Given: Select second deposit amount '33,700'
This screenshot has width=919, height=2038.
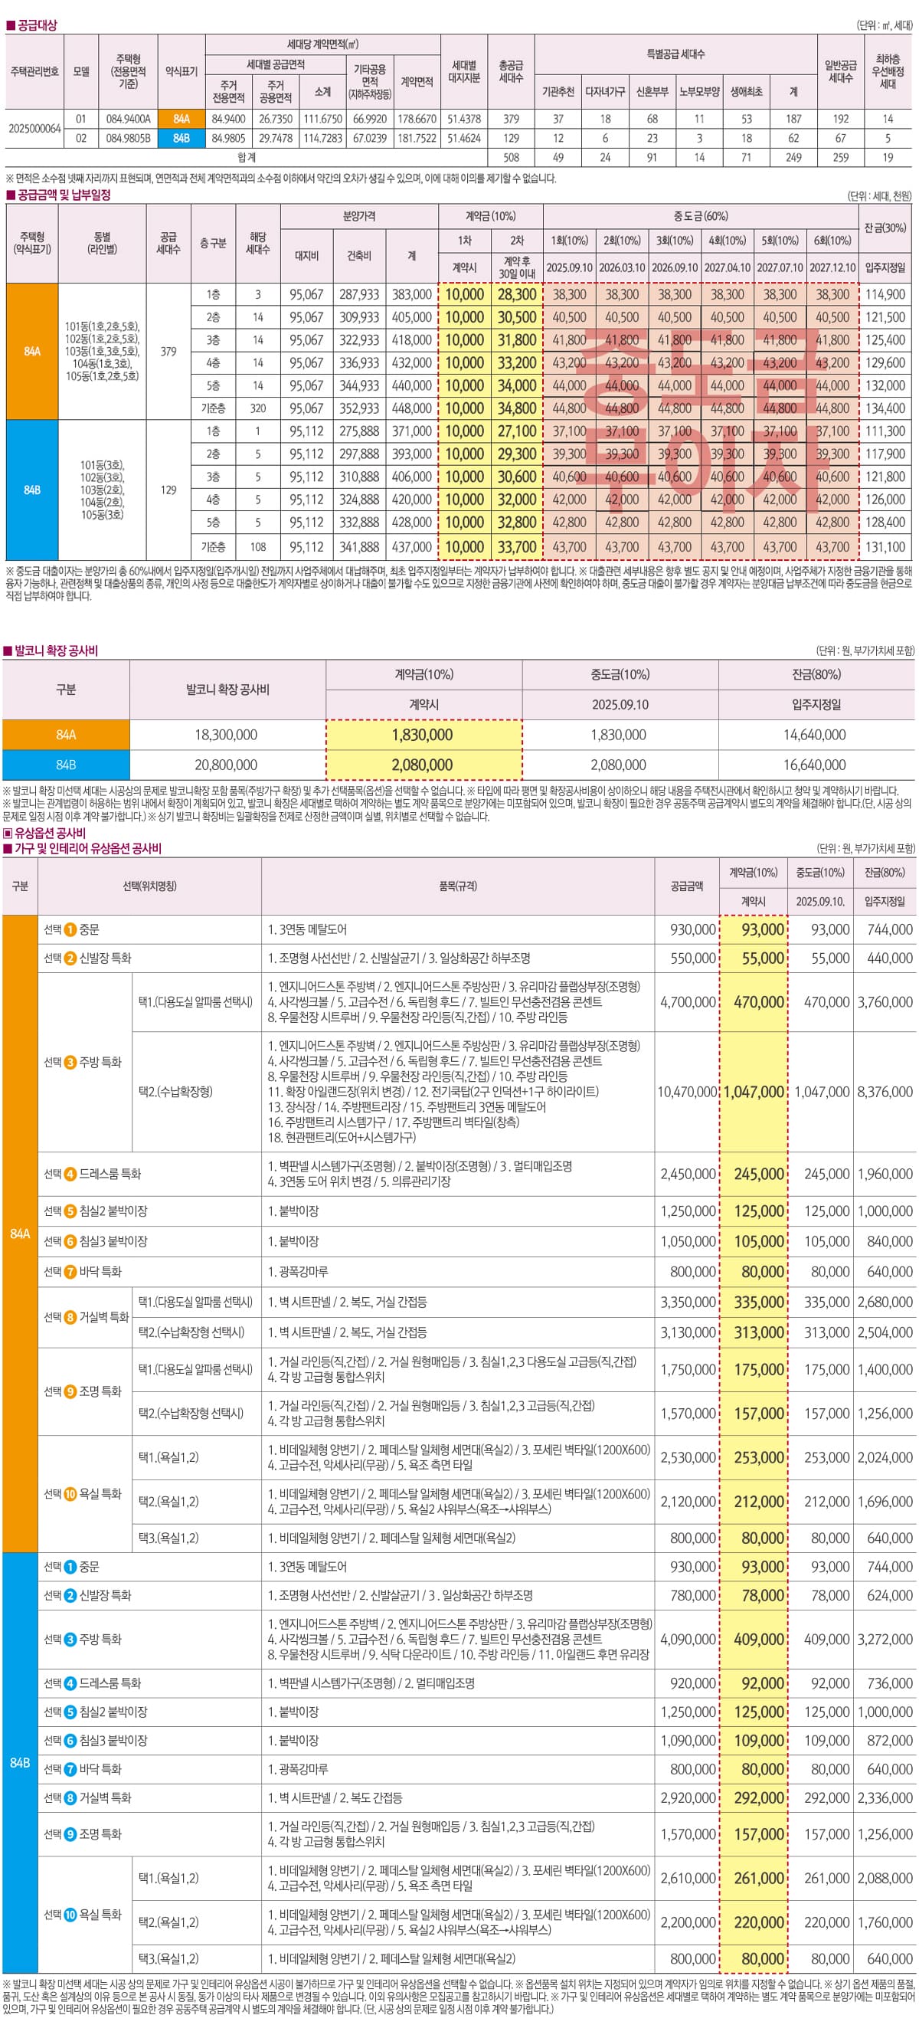Looking at the screenshot, I should pyautogui.click(x=517, y=547).
